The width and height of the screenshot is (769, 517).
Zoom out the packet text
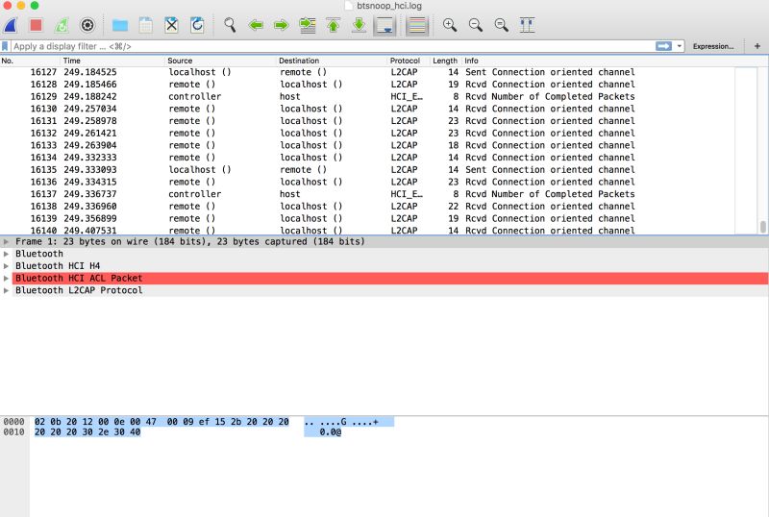(x=475, y=25)
